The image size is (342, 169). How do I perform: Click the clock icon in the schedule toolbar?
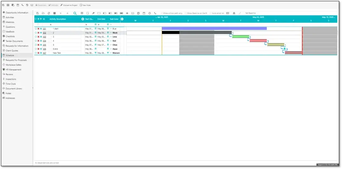point(150,13)
